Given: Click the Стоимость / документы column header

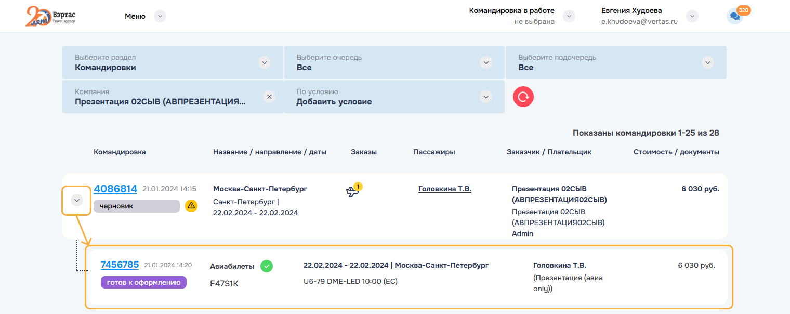Looking at the screenshot, I should [676, 152].
